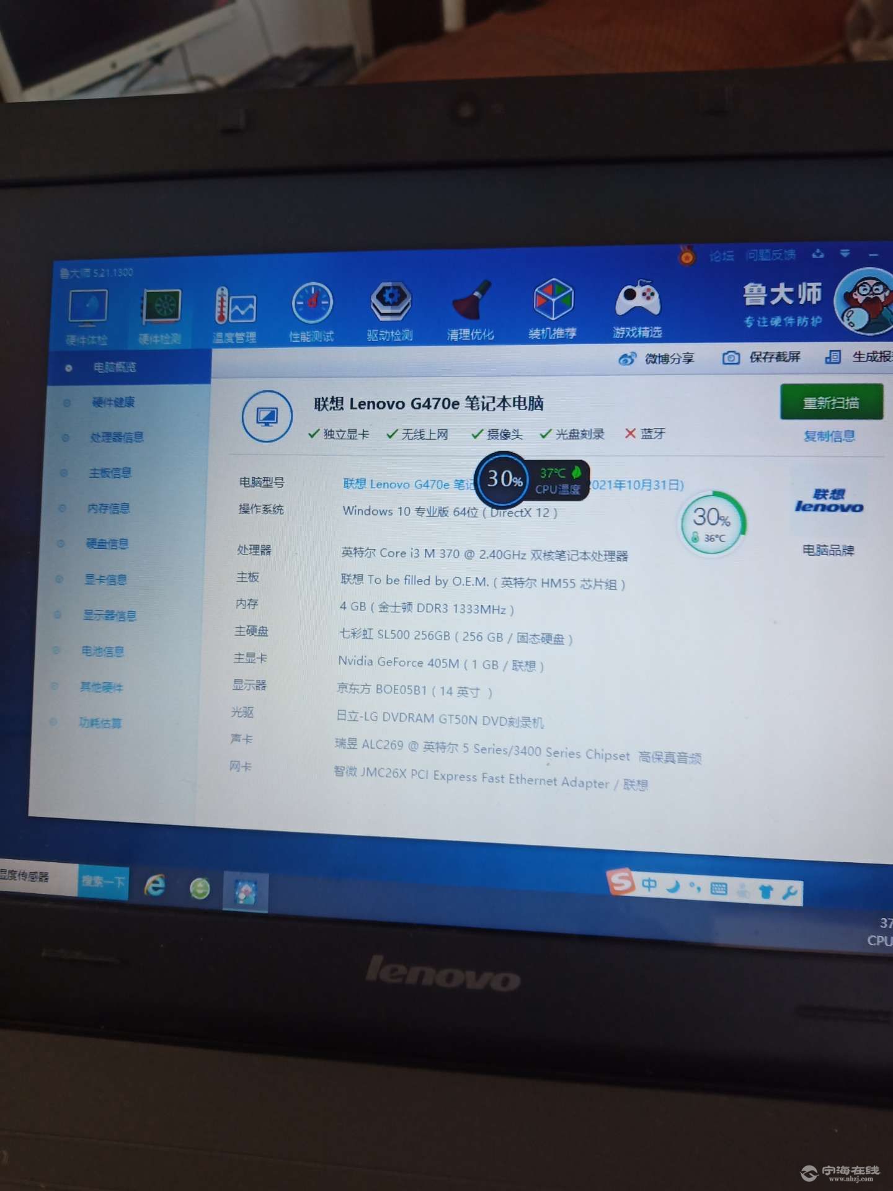Open 装机推荐 build recommendations
Screen dimensions: 893x1191
[x=553, y=309]
